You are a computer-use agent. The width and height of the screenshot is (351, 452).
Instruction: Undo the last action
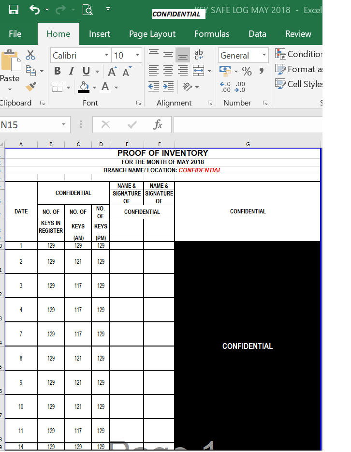point(34,10)
